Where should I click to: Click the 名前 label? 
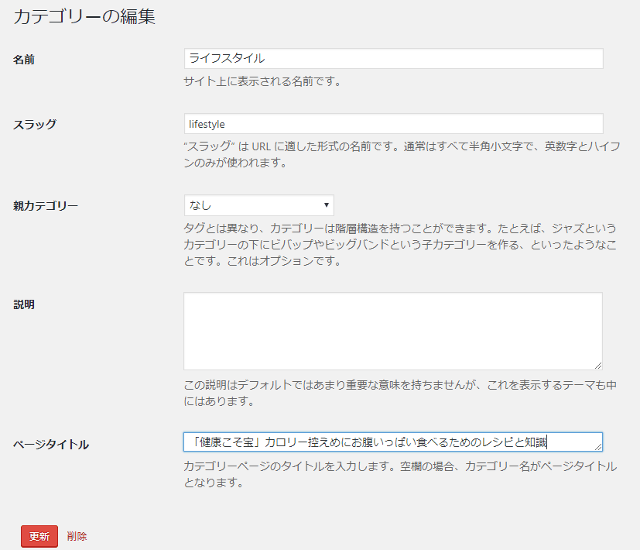pyautogui.click(x=24, y=60)
